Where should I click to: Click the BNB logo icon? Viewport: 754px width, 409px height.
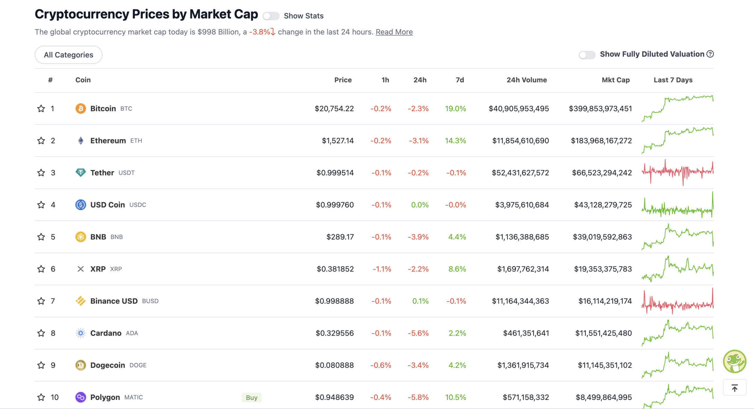pos(81,237)
